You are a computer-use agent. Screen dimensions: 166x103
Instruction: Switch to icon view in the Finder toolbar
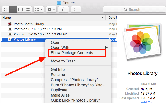click(x=6, y=9)
